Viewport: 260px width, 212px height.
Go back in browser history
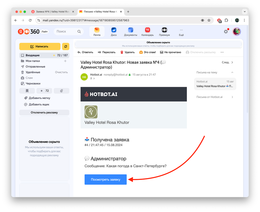(x=16, y=20)
